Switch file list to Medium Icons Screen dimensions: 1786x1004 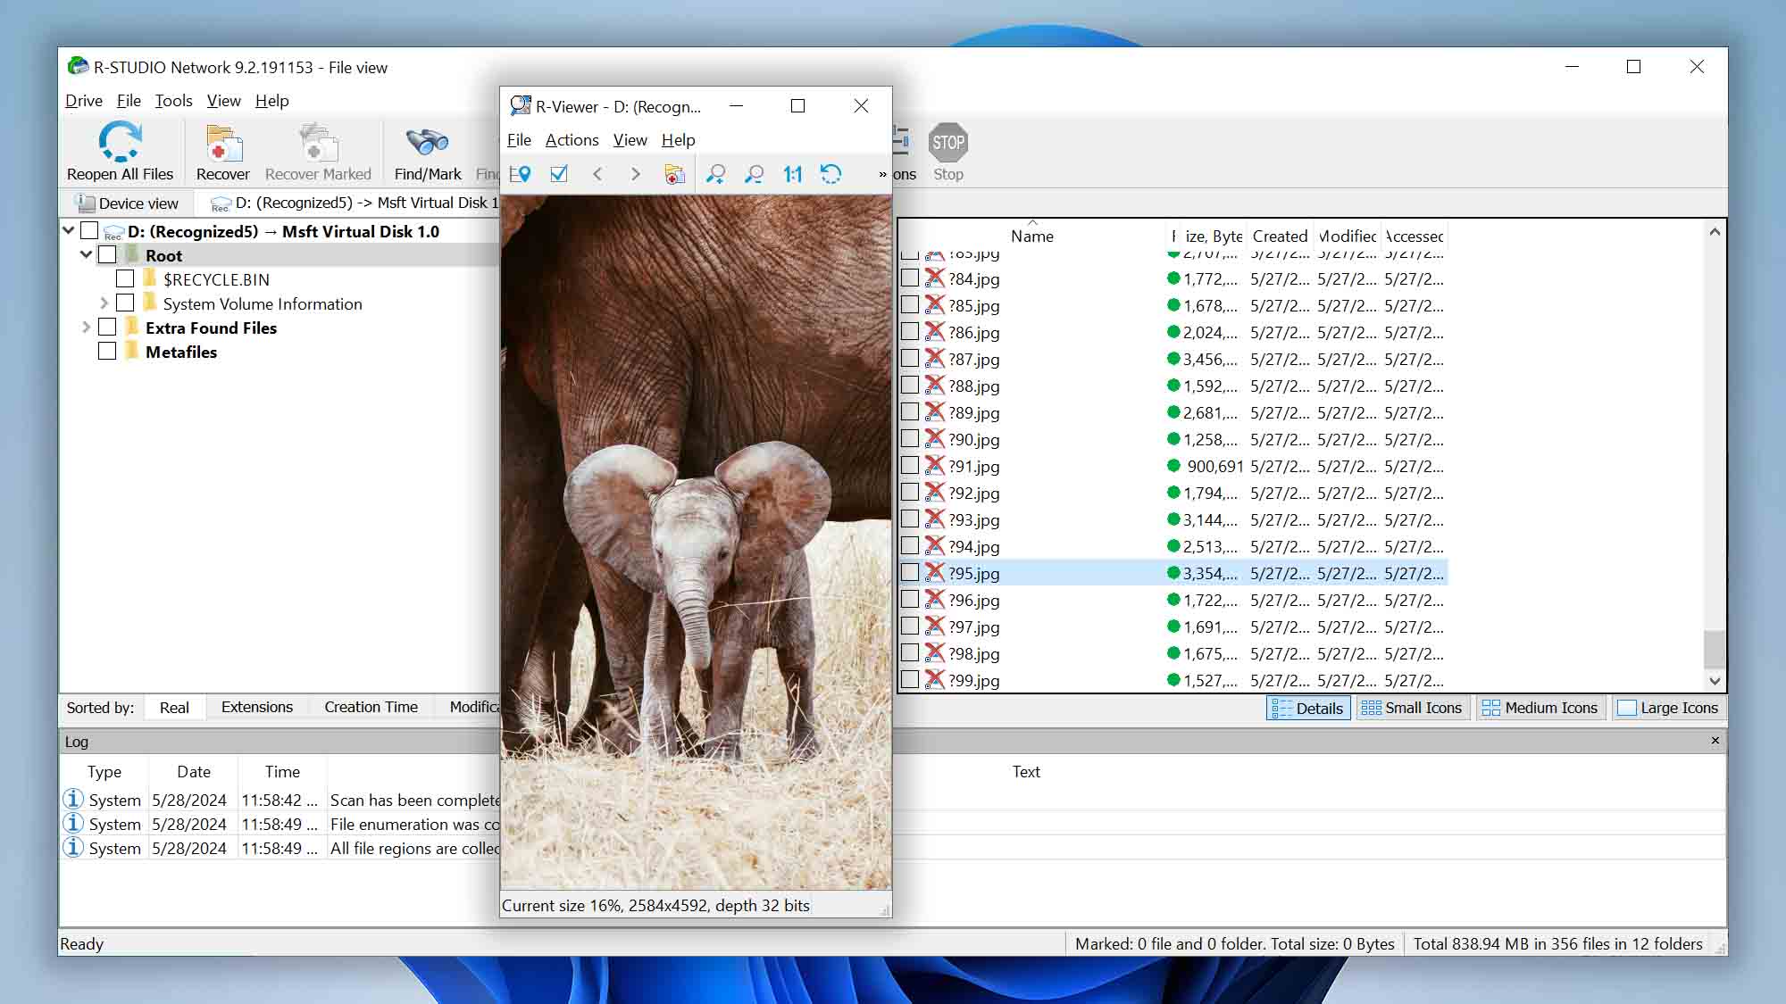(x=1540, y=708)
